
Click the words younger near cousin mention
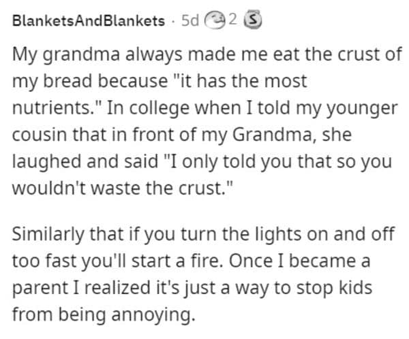coord(362,109)
